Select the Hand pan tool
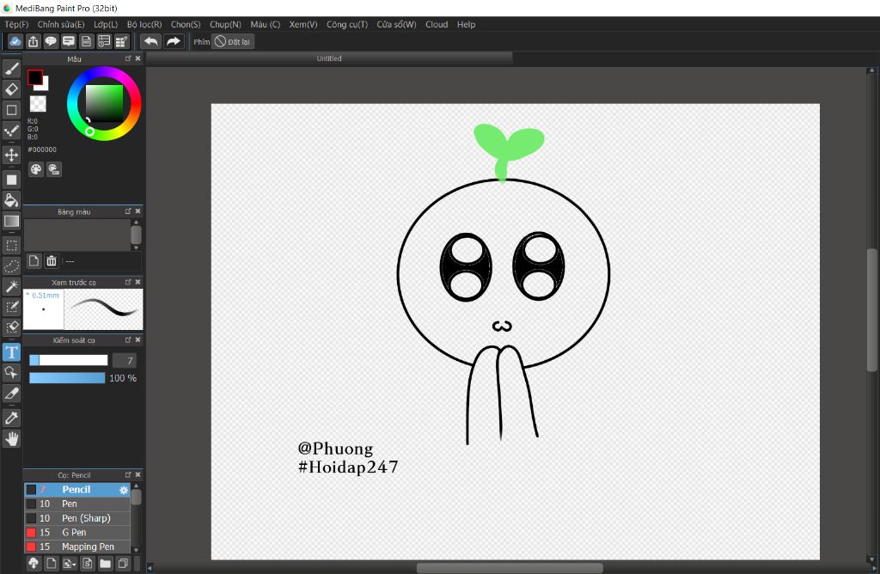This screenshot has height=574, width=880. pos(11,439)
